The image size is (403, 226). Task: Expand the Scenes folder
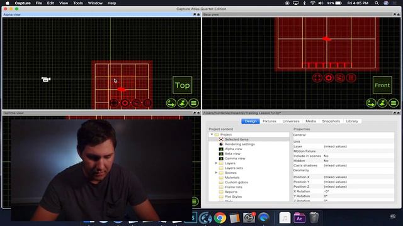coord(216,173)
